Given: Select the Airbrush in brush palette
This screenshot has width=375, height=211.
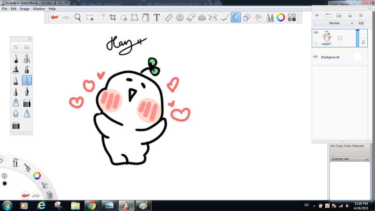Looking at the screenshot, I should pyautogui.click(x=27, y=59).
